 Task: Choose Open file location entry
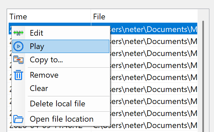pos(61,119)
